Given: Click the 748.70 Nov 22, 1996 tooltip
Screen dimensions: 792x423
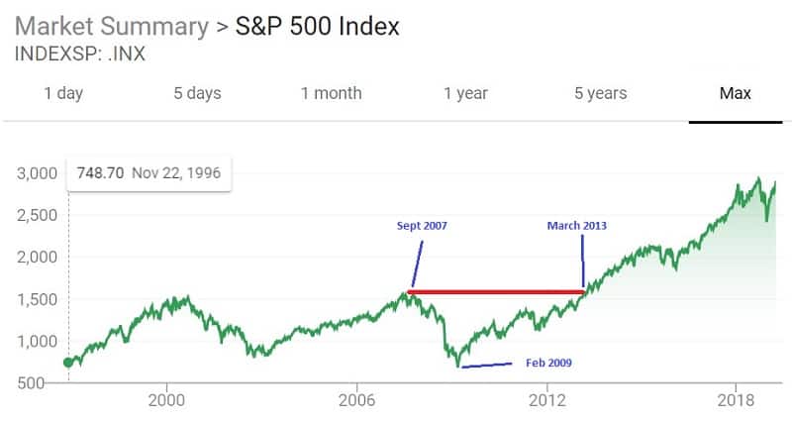Looking at the screenshot, I should point(148,174).
